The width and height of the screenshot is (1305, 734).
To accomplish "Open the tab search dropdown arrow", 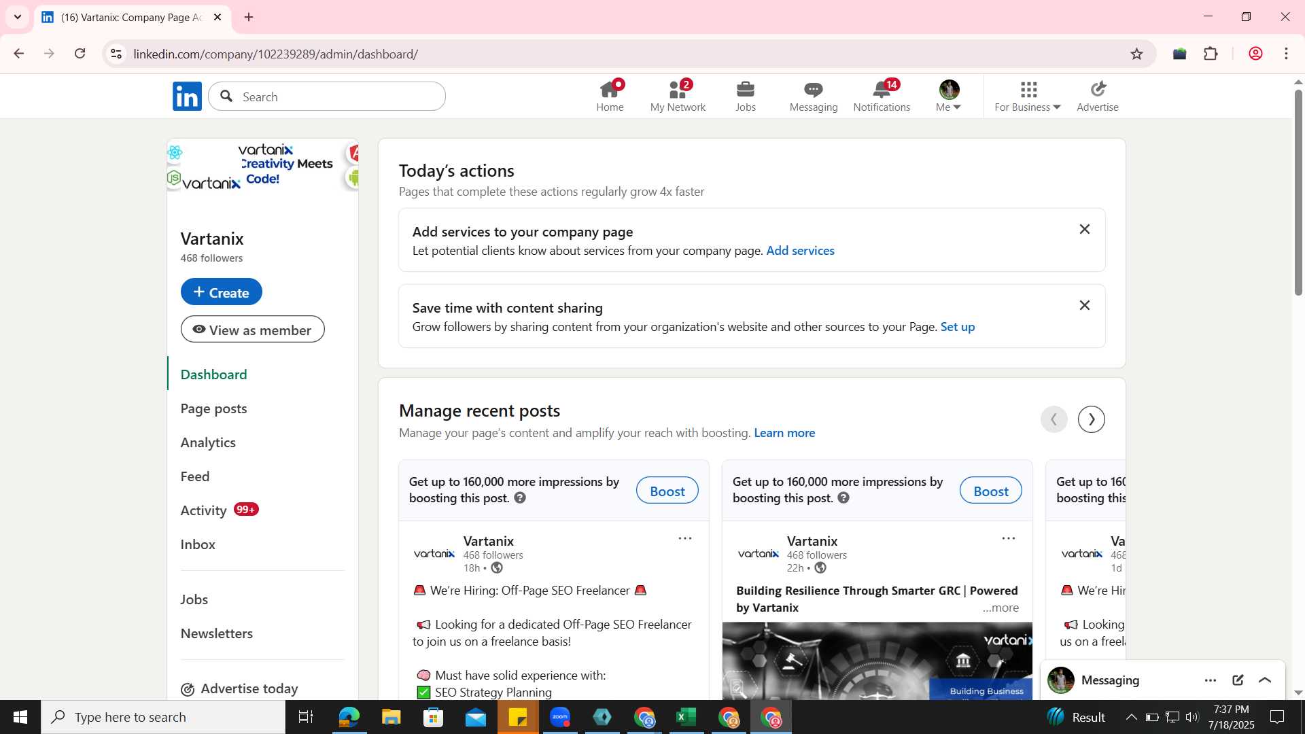I will pyautogui.click(x=18, y=17).
